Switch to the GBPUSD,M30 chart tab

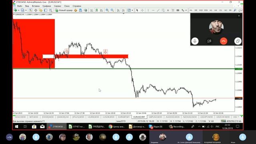(156, 117)
